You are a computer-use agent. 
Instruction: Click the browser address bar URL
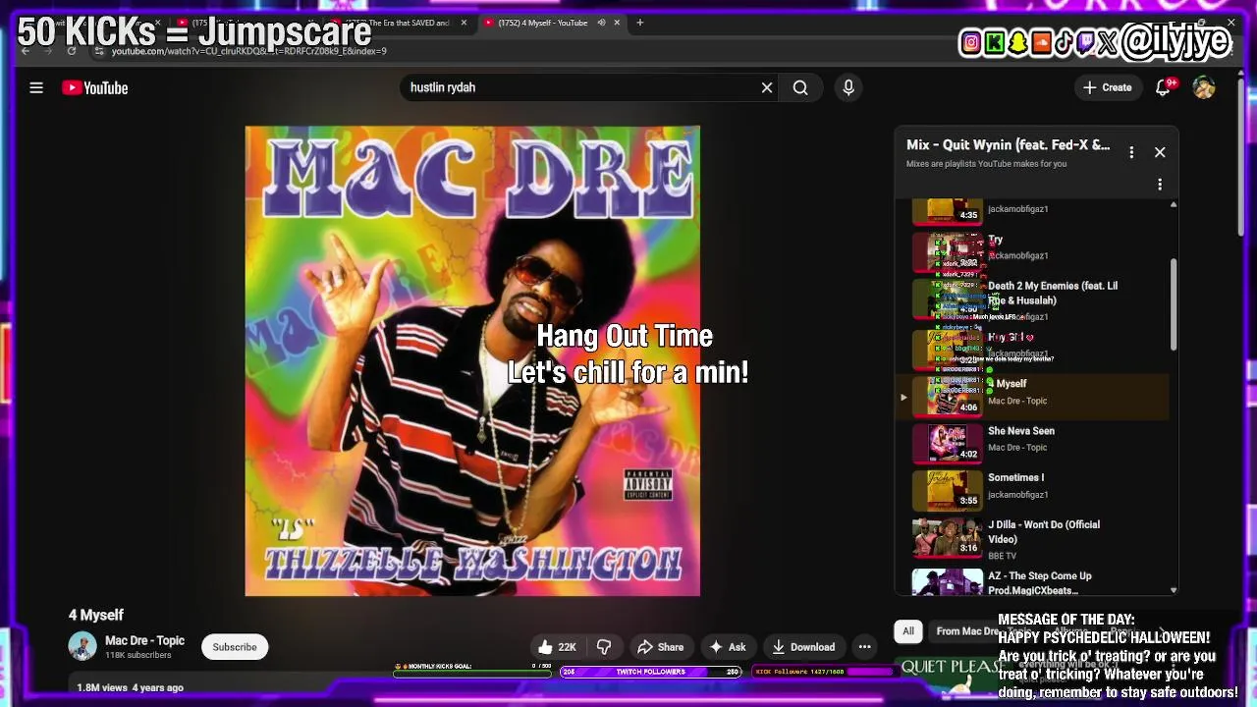click(x=248, y=51)
